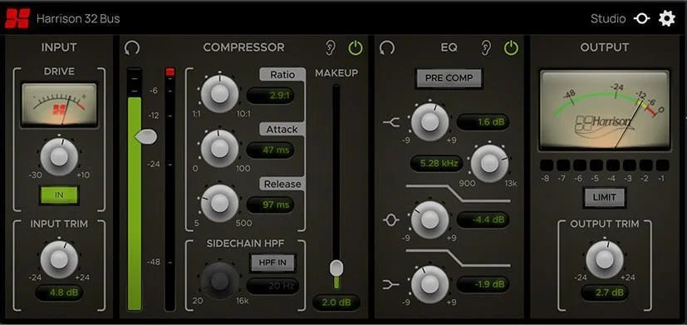The image size is (687, 325).
Task: Toggle the Compressor power button
Action: pyautogui.click(x=356, y=47)
